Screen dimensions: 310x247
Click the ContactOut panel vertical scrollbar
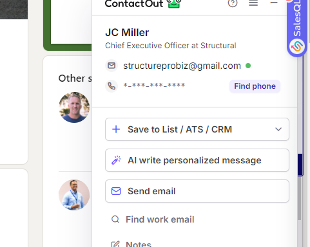(x=300, y=198)
